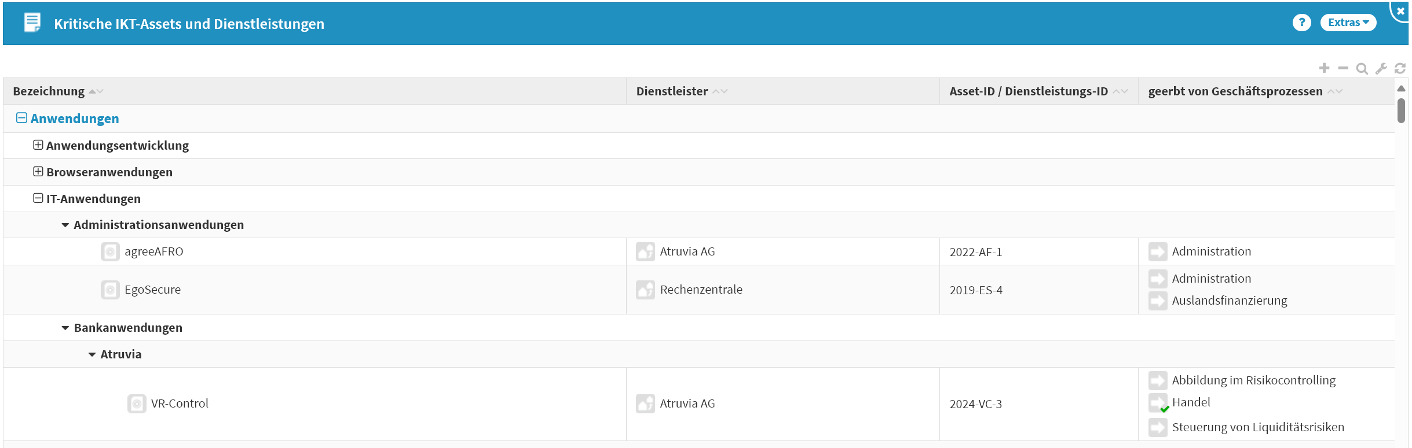Click the VR-Control asset icon

137,403
